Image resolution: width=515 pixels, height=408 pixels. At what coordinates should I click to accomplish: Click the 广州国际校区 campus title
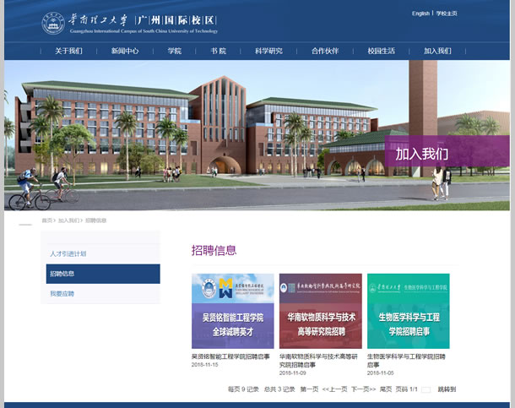coord(176,20)
